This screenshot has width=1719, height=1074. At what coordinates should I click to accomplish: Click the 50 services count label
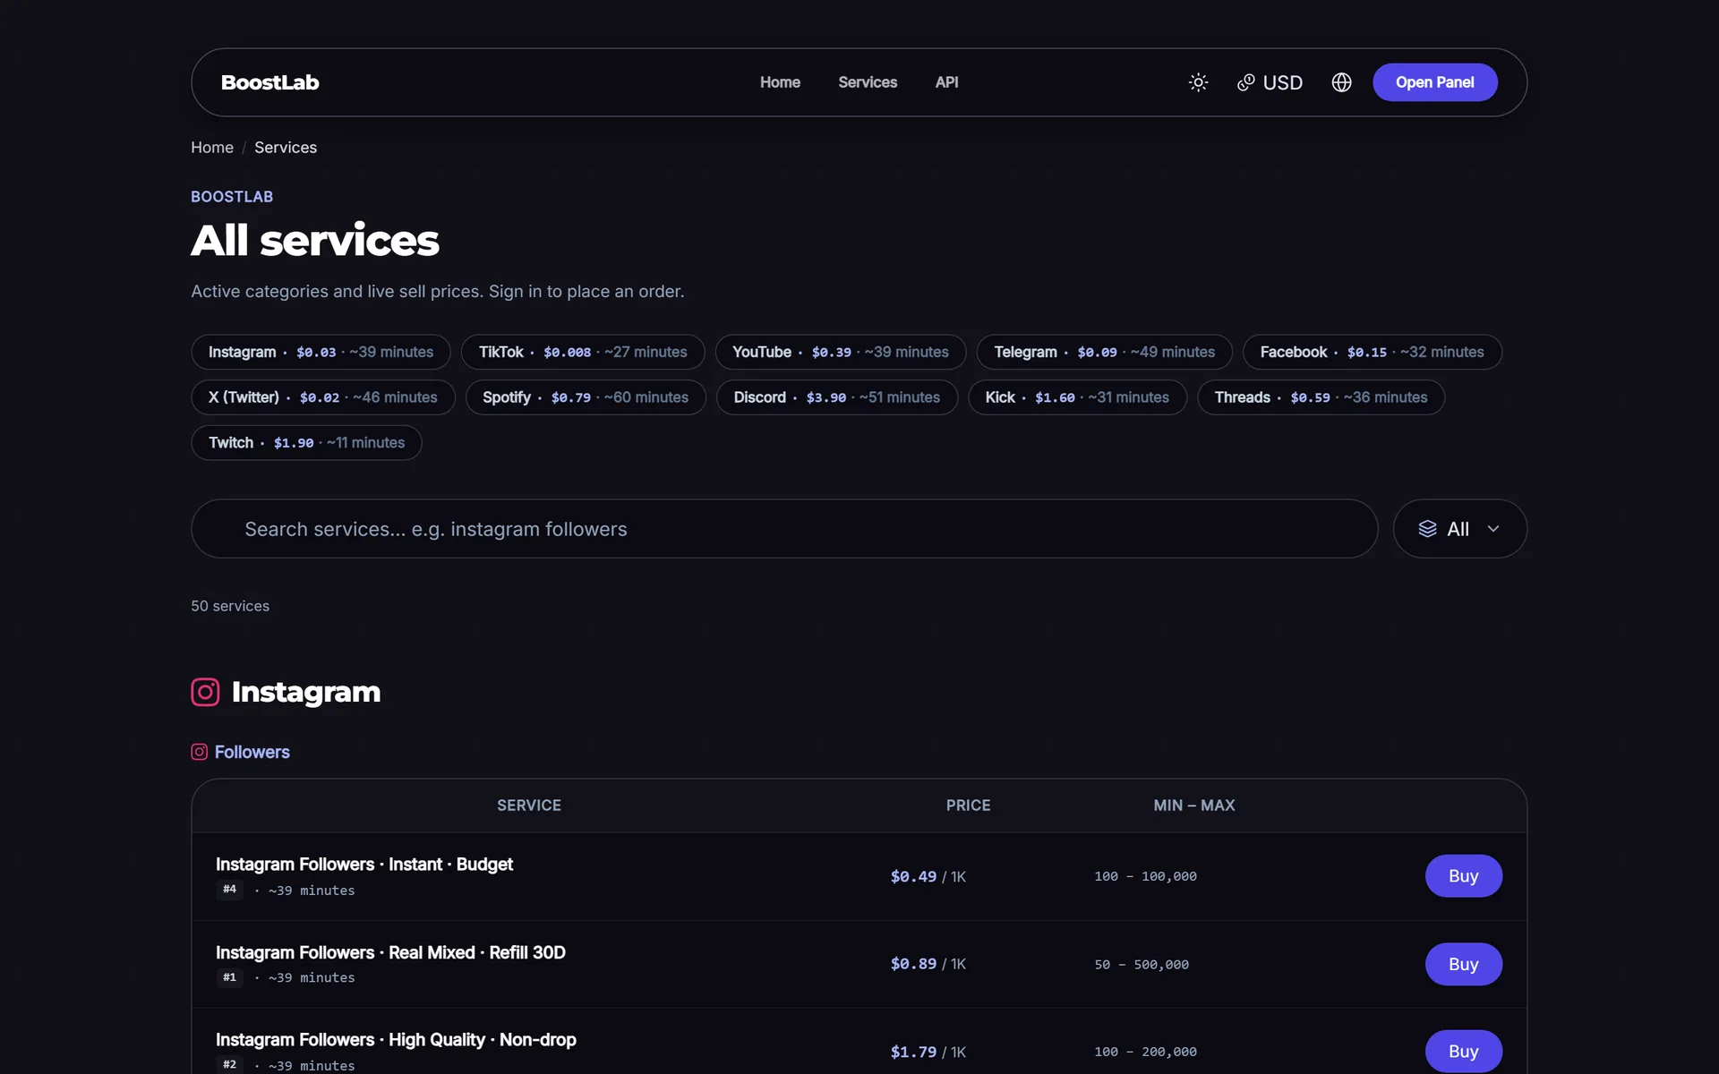(x=230, y=606)
